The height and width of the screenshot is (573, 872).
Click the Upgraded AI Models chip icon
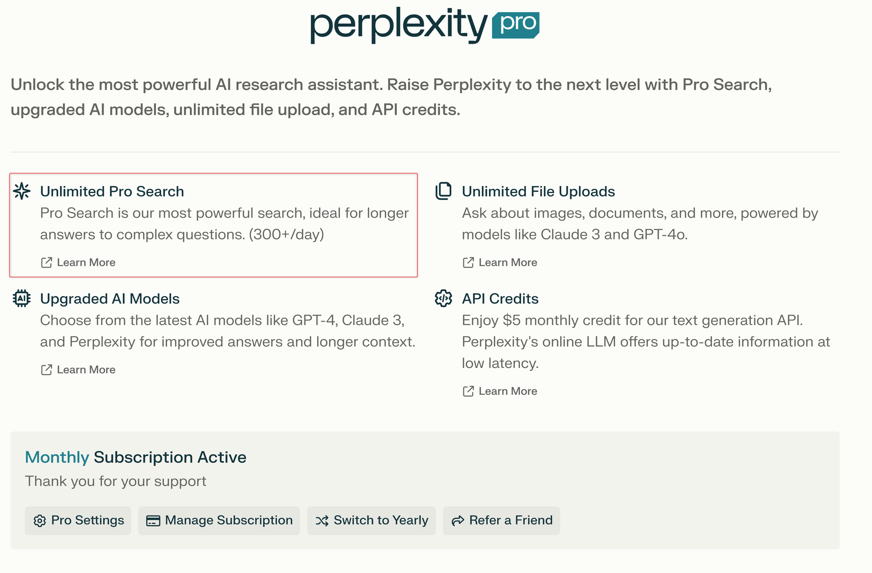(22, 298)
